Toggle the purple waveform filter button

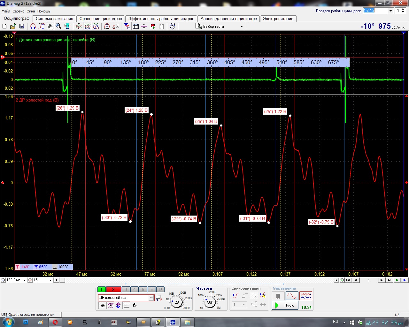click(x=111, y=306)
